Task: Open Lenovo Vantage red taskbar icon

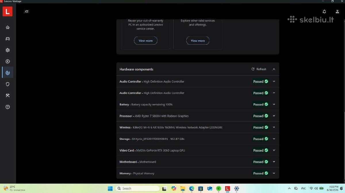Action: [x=227, y=188]
